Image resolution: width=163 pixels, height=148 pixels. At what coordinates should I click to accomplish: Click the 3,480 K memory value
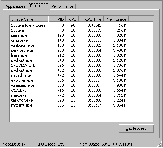click(x=120, y=50)
